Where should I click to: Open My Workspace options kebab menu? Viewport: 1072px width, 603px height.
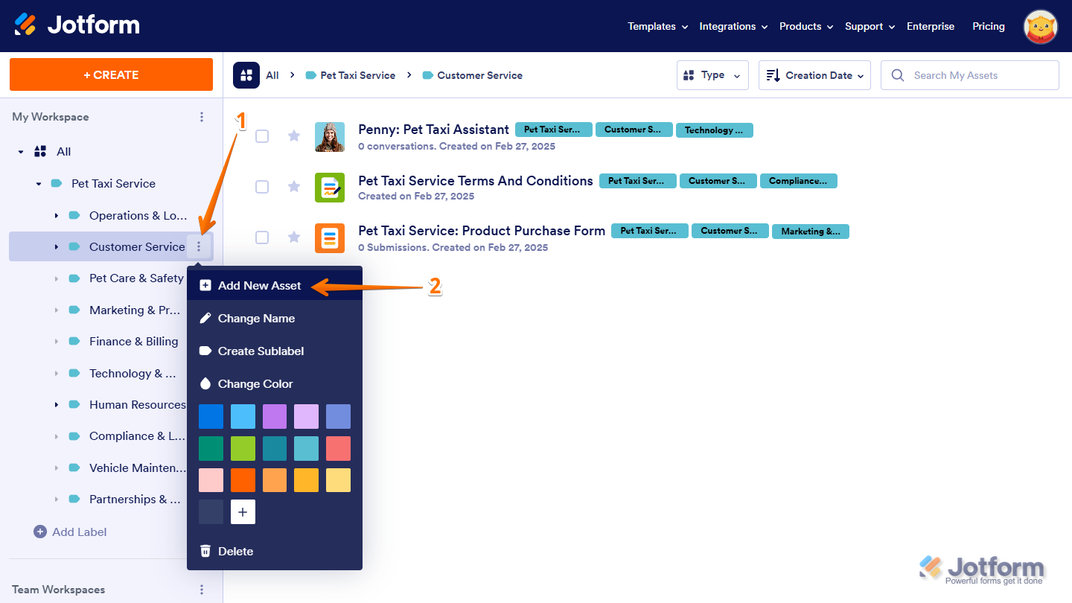202,117
